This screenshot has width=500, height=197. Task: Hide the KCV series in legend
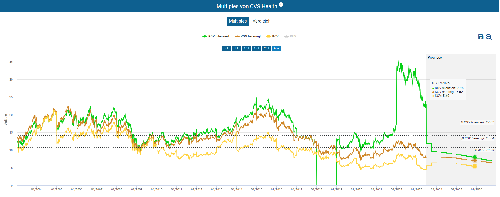click(273, 36)
